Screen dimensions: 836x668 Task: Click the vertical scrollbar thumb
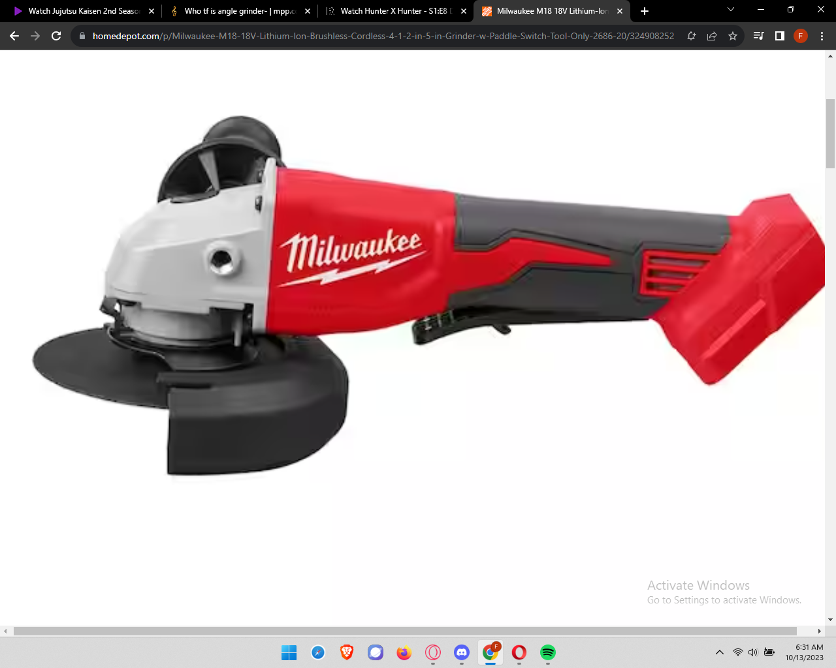(x=830, y=134)
